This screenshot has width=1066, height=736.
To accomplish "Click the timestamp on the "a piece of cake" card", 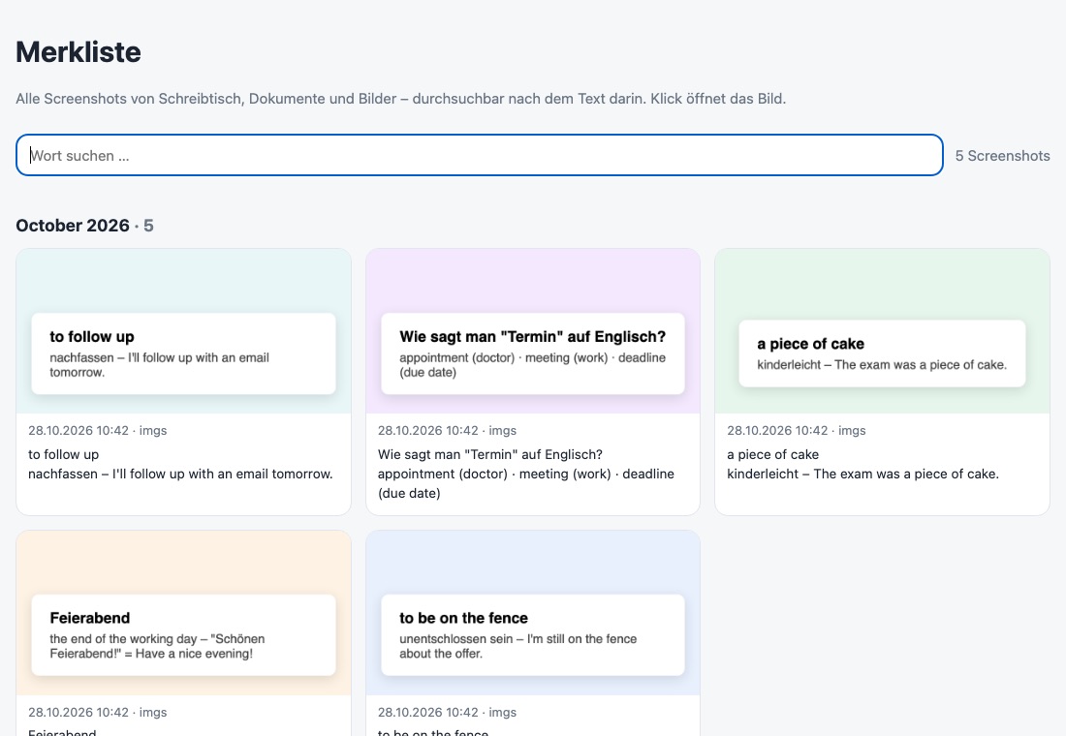I will 796,430.
